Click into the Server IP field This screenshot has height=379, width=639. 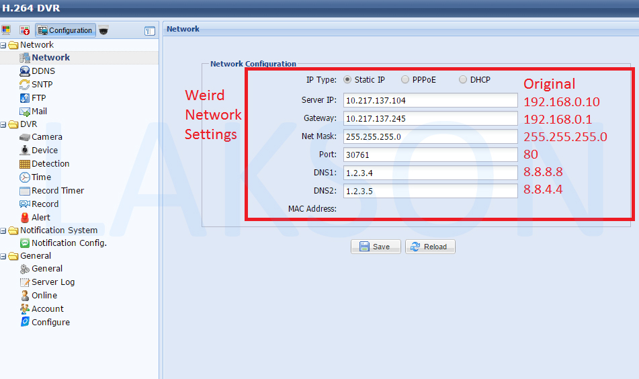pos(430,101)
